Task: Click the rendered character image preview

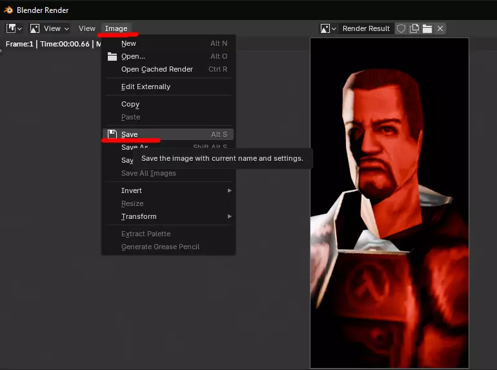Action: pos(390,203)
